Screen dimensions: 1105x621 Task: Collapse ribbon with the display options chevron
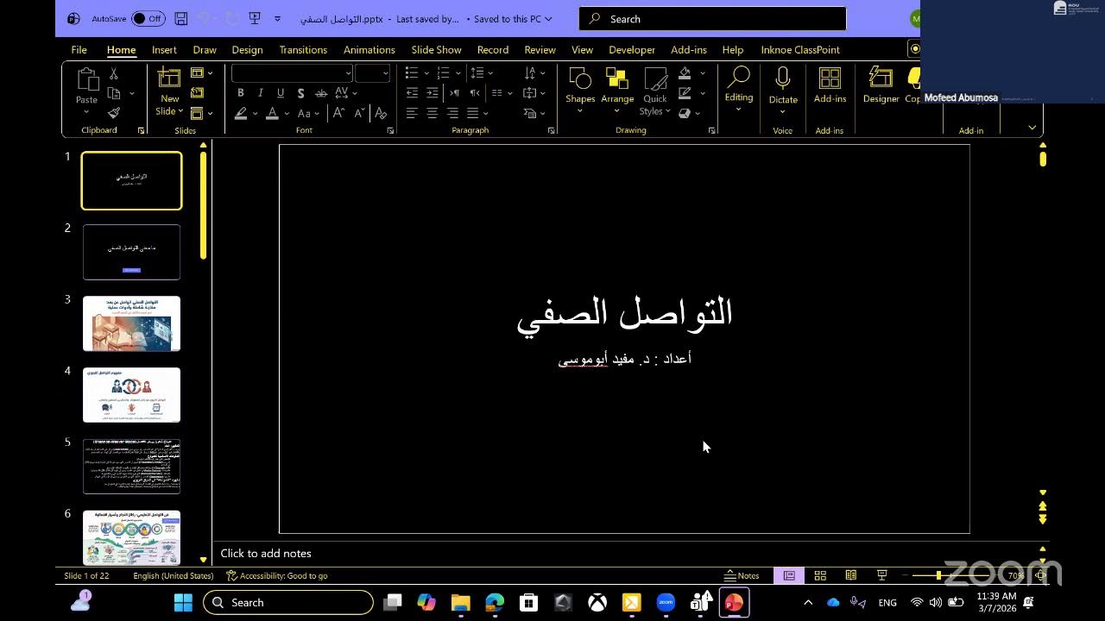click(1032, 128)
